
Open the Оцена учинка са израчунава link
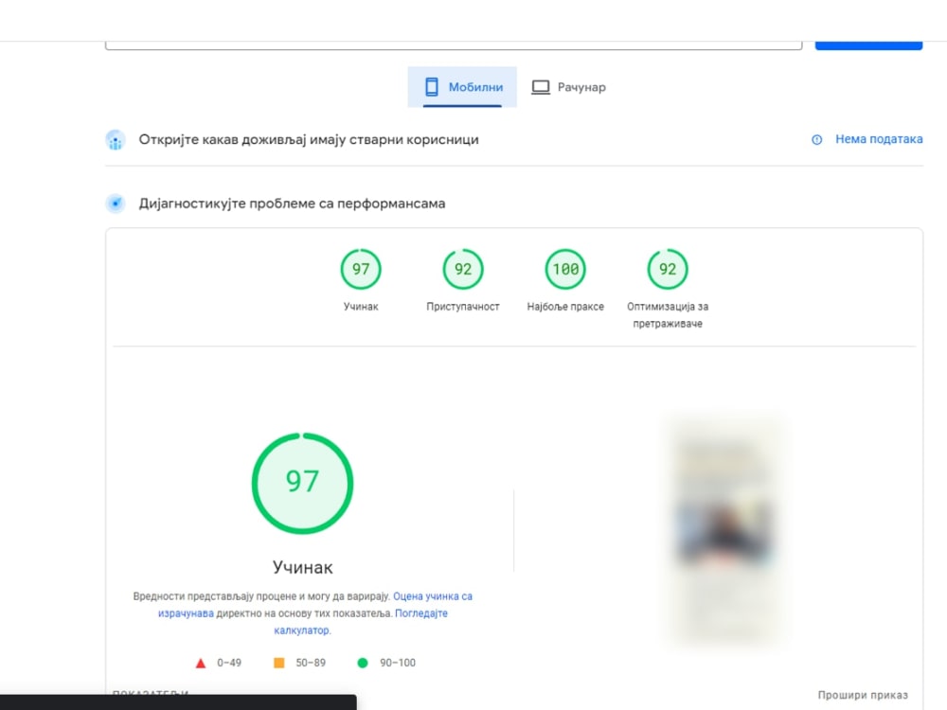(315, 604)
